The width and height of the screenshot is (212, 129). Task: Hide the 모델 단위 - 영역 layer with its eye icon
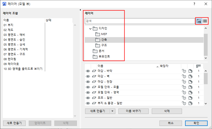(x=88, y=93)
